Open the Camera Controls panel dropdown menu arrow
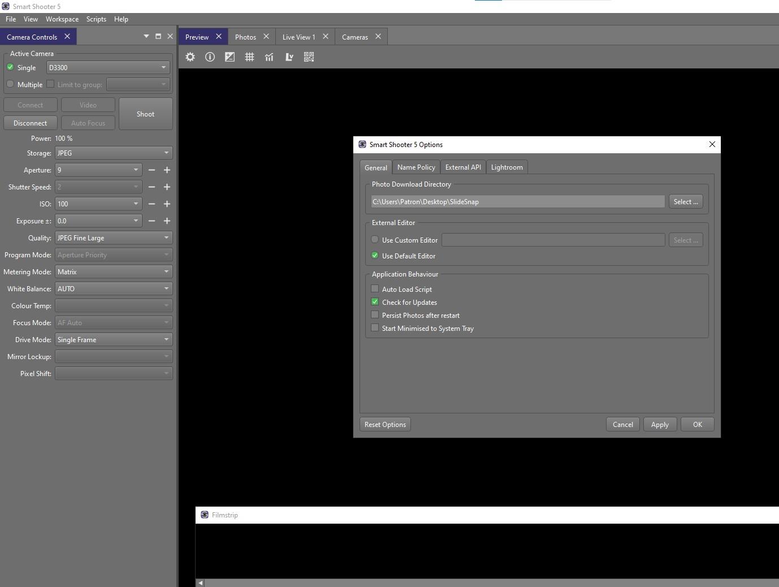This screenshot has width=779, height=587. [x=146, y=36]
